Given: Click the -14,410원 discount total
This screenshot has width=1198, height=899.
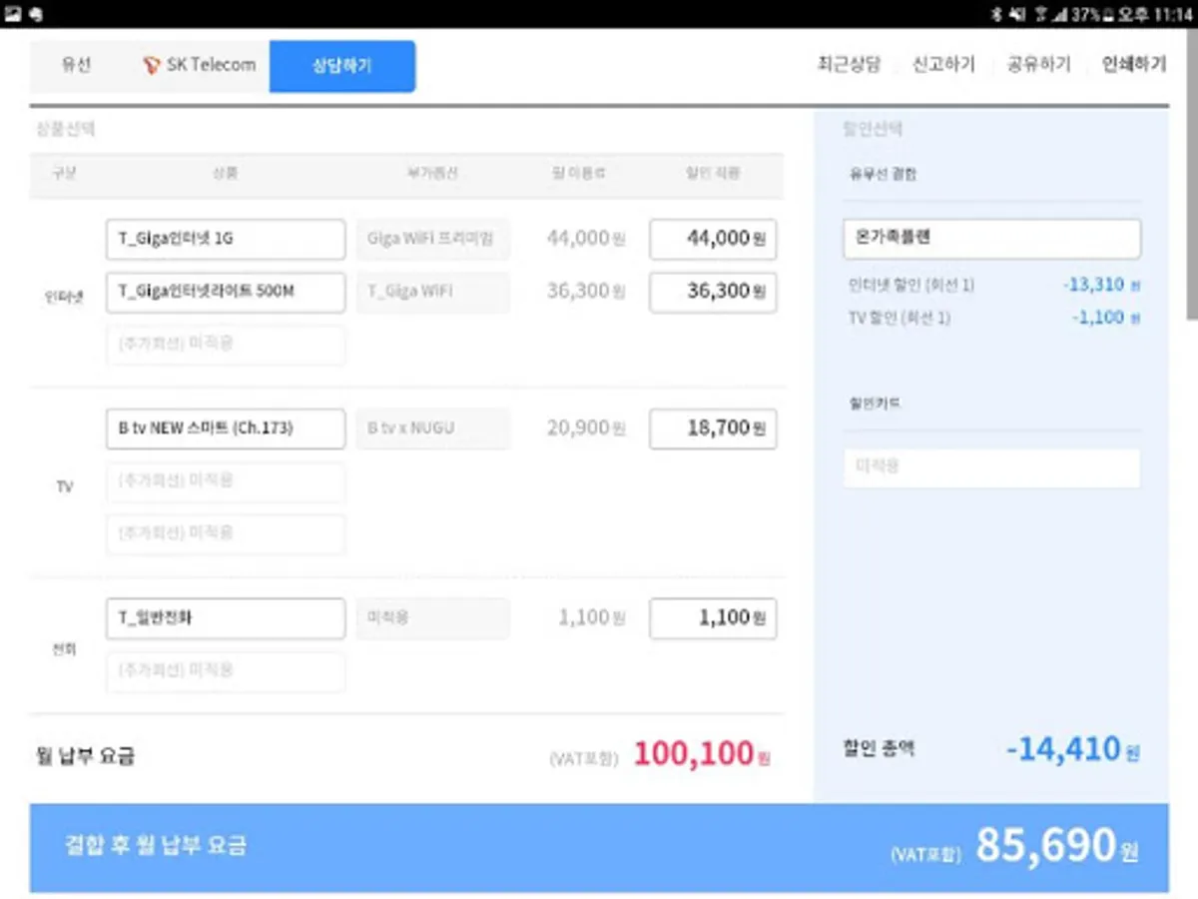Looking at the screenshot, I should tap(1072, 749).
